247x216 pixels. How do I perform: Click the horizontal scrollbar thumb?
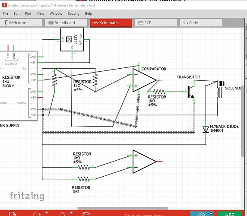pyautogui.click(x=123, y=208)
